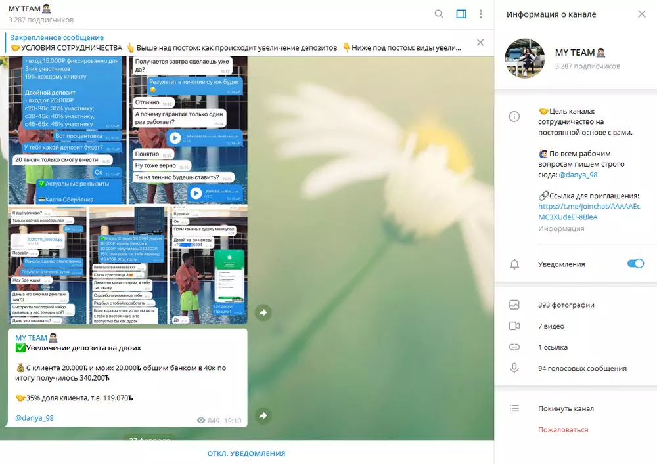Click the bell icon beside Уведомления
Image resolution: width=657 pixels, height=464 pixels.
pyautogui.click(x=514, y=264)
